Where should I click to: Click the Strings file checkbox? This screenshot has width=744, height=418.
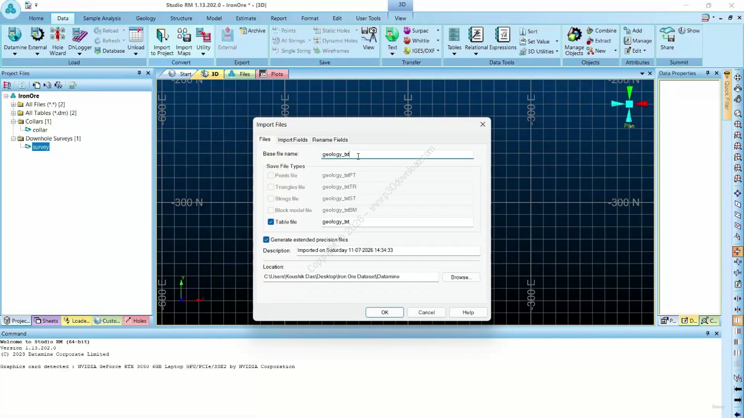[x=271, y=199]
